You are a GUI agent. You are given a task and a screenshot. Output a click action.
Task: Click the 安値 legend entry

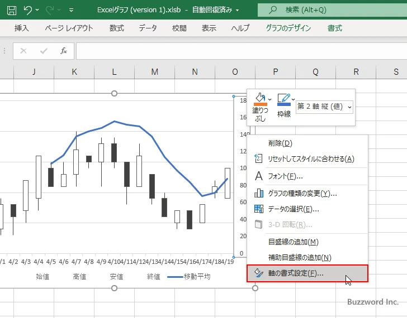click(x=116, y=277)
